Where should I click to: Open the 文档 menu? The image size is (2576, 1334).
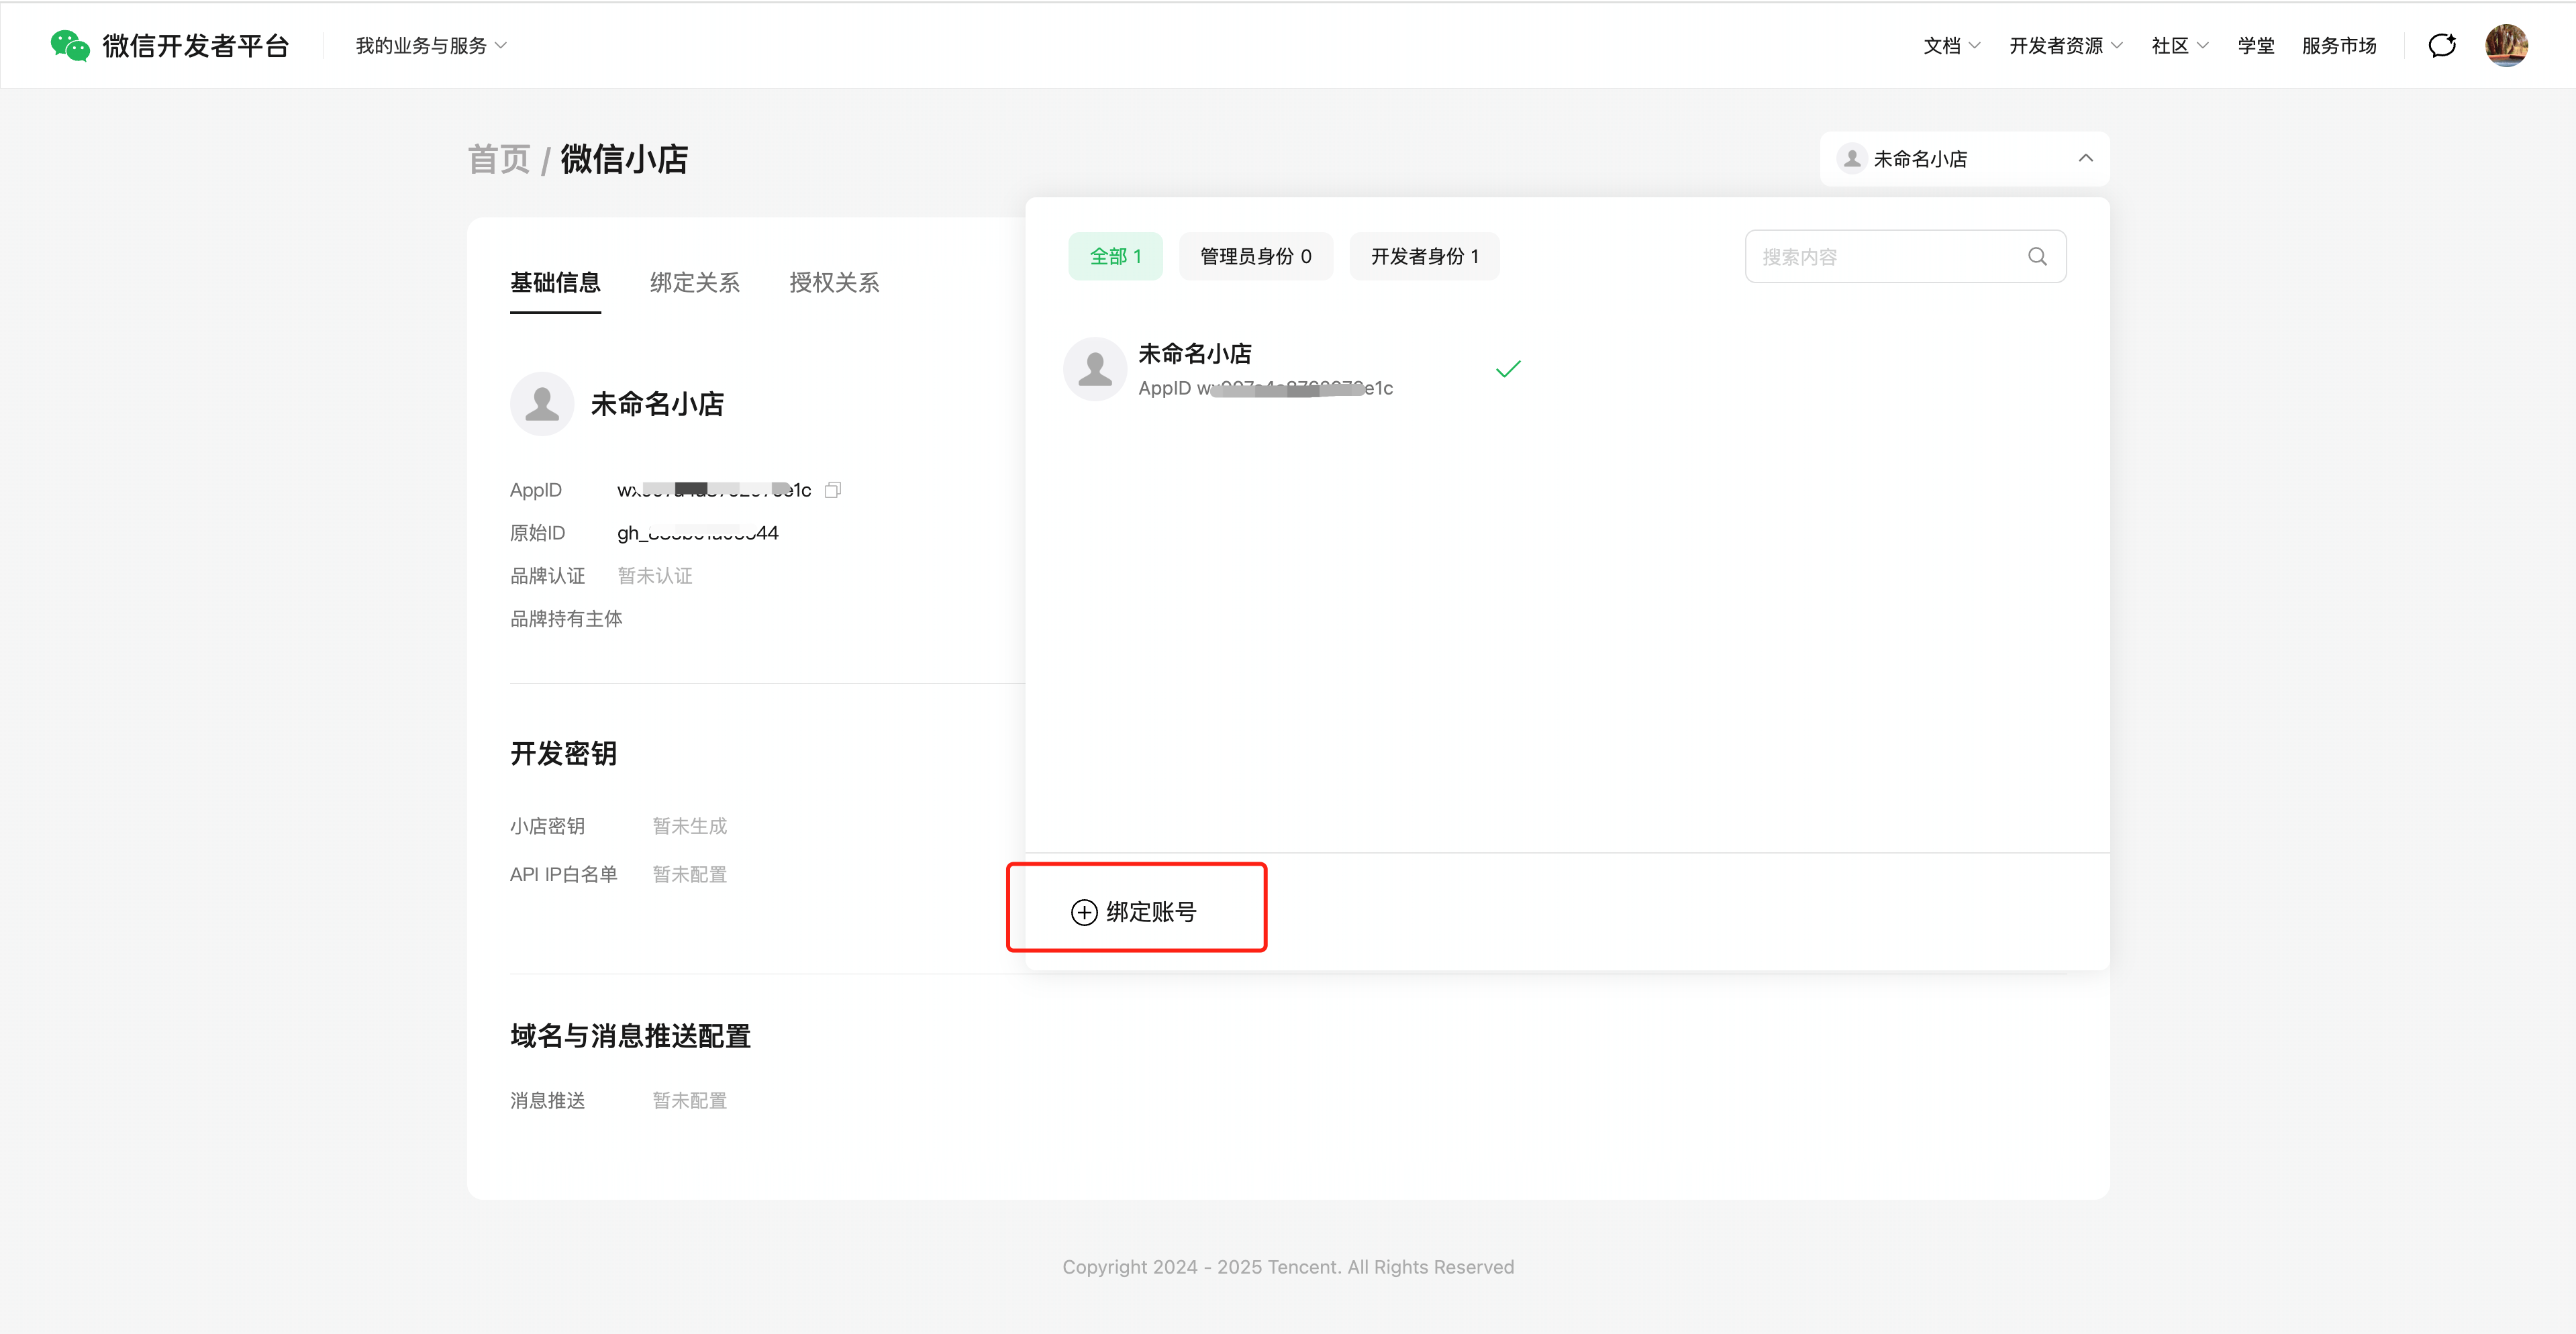(1951, 46)
